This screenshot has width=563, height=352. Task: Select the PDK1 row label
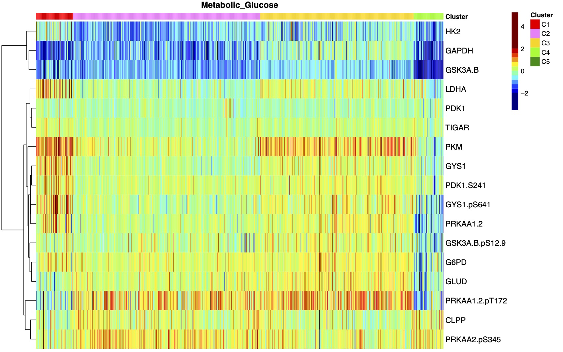point(455,109)
